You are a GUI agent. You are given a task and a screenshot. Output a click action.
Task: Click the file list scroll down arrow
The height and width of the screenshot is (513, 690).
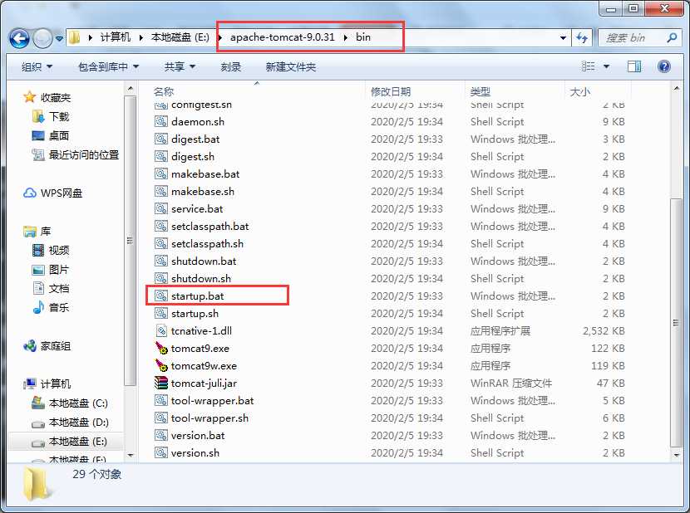(x=677, y=455)
